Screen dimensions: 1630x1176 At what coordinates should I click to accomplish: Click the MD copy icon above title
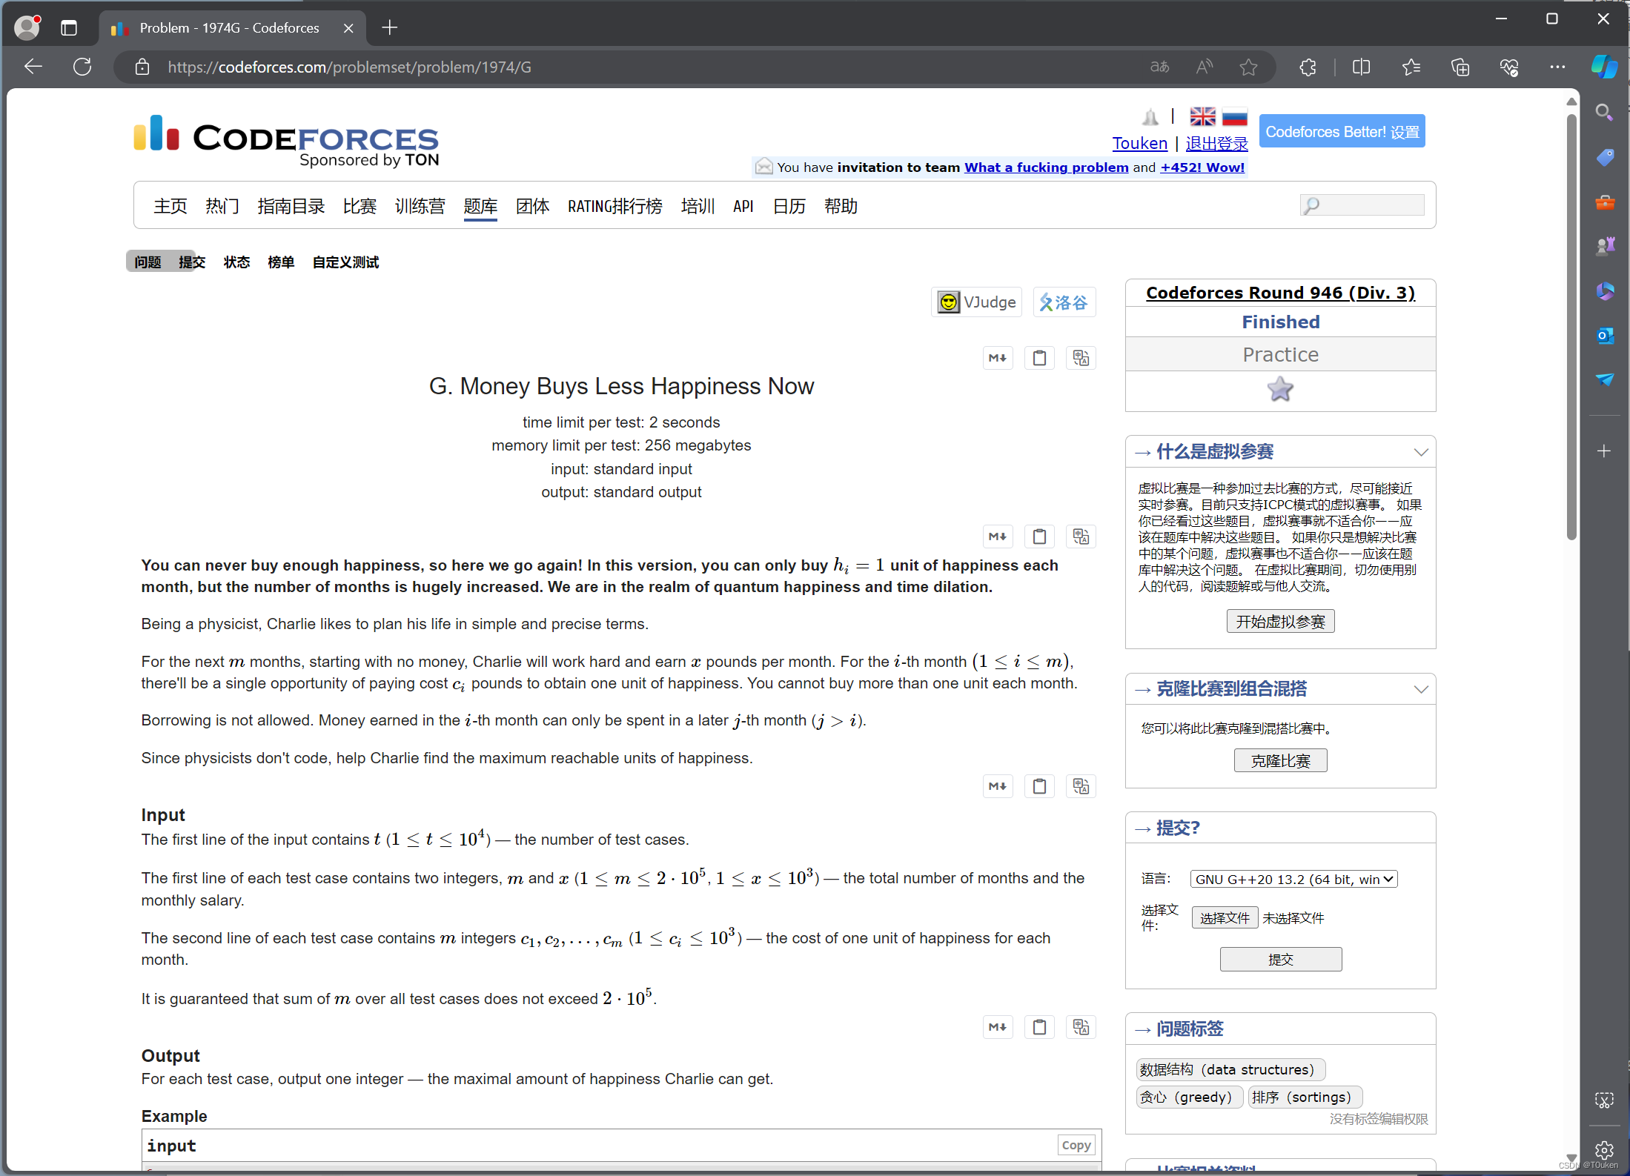click(x=997, y=358)
